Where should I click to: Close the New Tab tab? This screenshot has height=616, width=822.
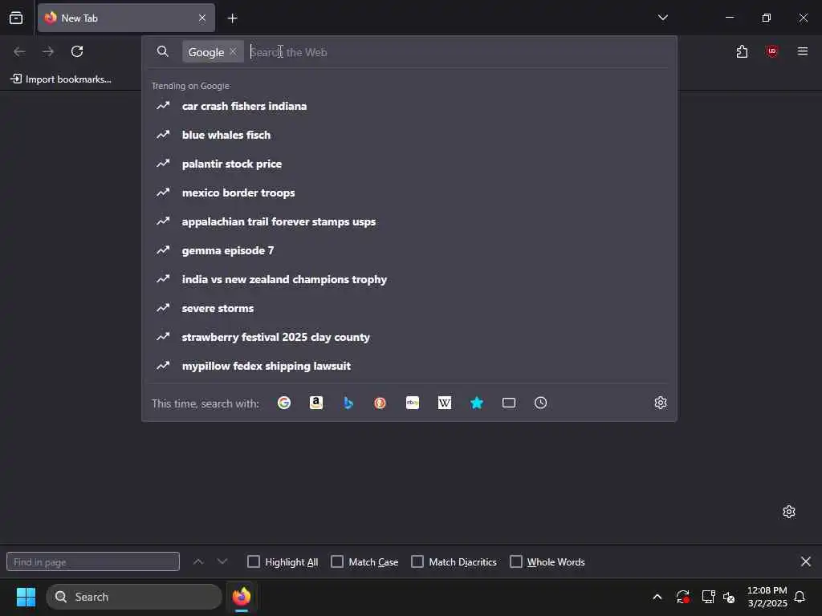click(x=201, y=18)
